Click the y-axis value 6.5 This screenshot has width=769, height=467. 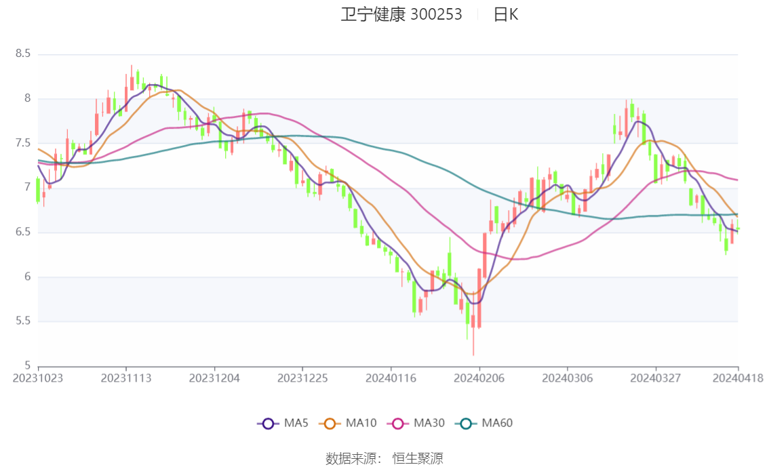[23, 232]
